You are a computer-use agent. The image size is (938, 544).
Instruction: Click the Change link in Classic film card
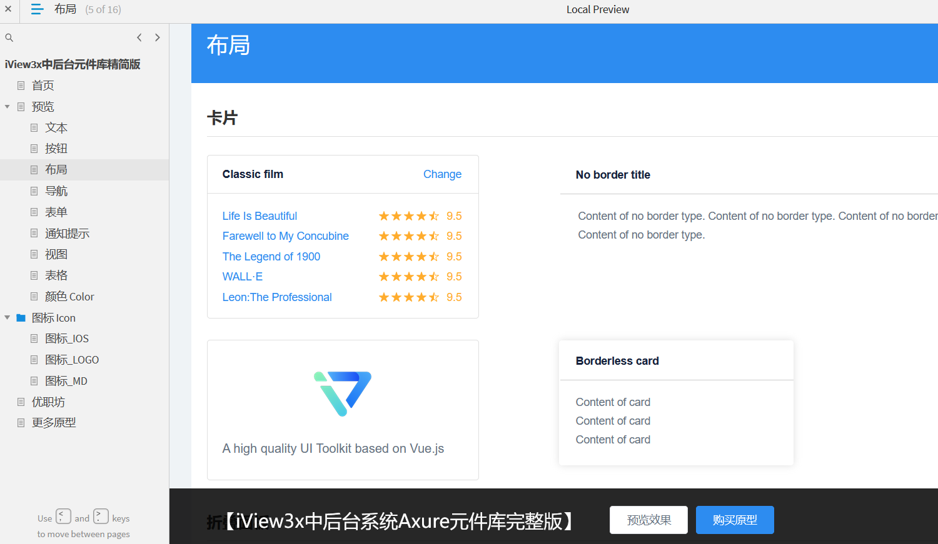tap(442, 174)
